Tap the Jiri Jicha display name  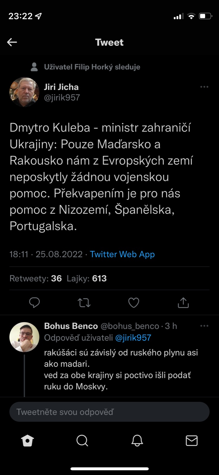pos(61,87)
